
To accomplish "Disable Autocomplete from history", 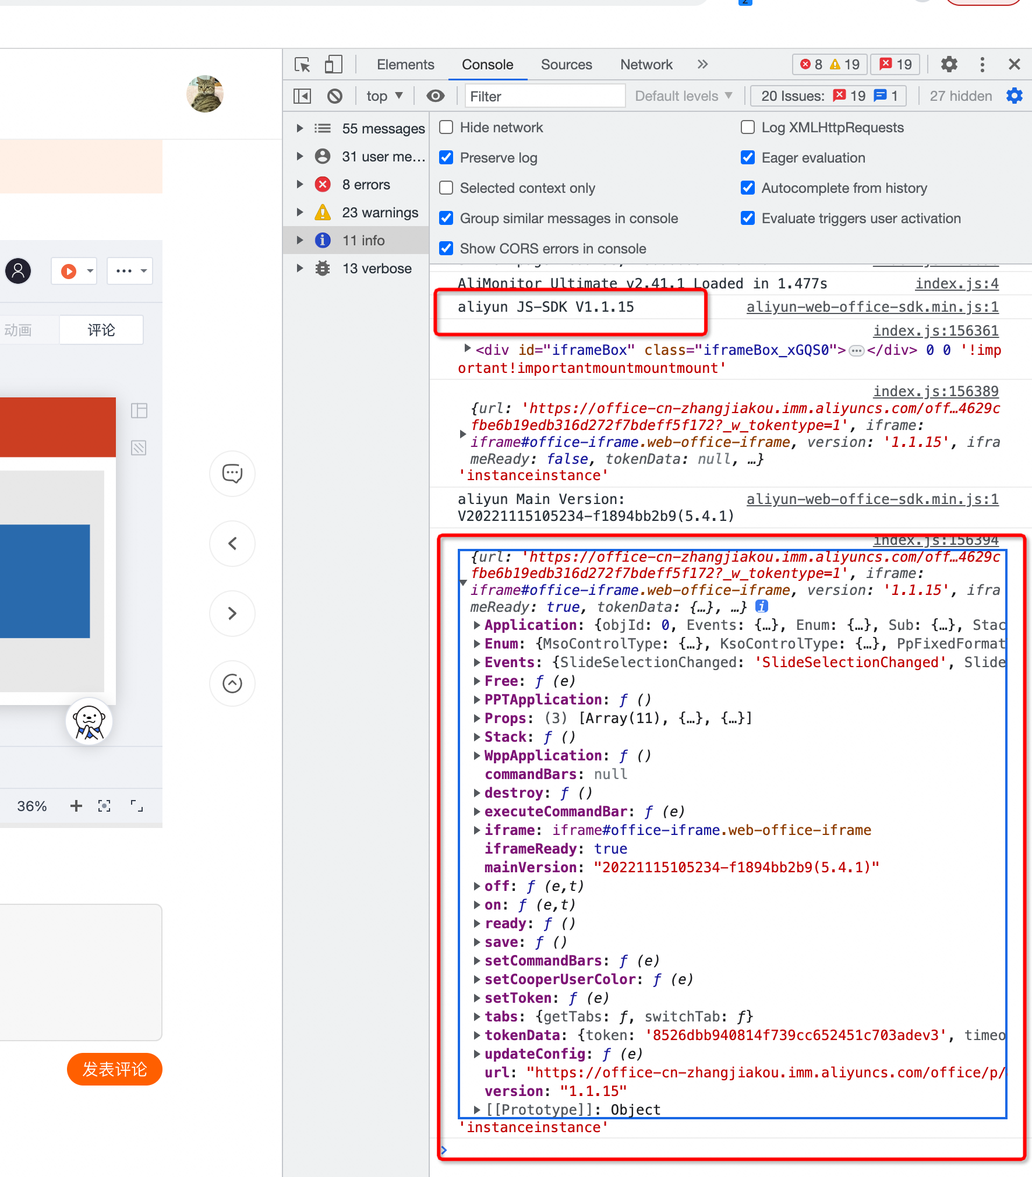I will tap(748, 188).
